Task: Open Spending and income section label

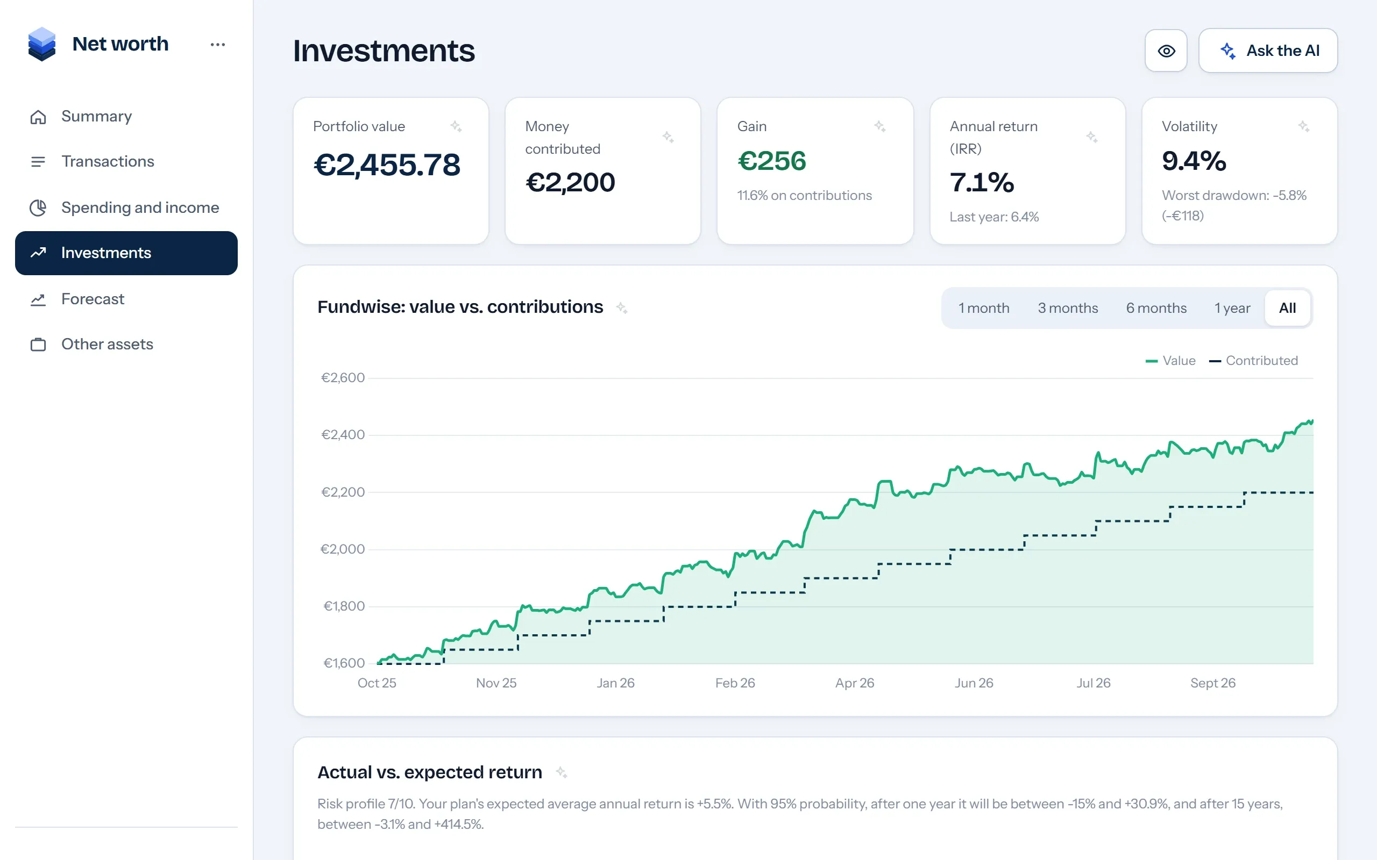Action: click(140, 207)
